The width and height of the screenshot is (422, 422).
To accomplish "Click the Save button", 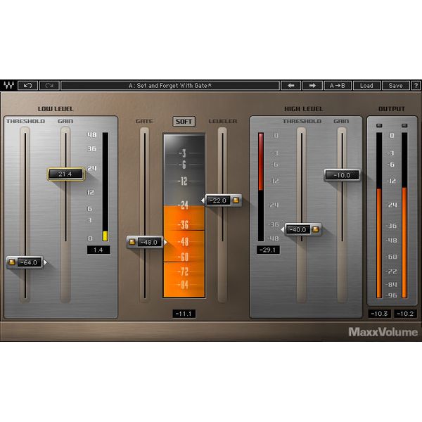I will (x=395, y=86).
